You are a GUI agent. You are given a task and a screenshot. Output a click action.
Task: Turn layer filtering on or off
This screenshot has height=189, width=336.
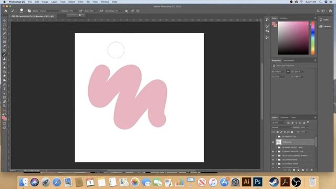[308, 122]
